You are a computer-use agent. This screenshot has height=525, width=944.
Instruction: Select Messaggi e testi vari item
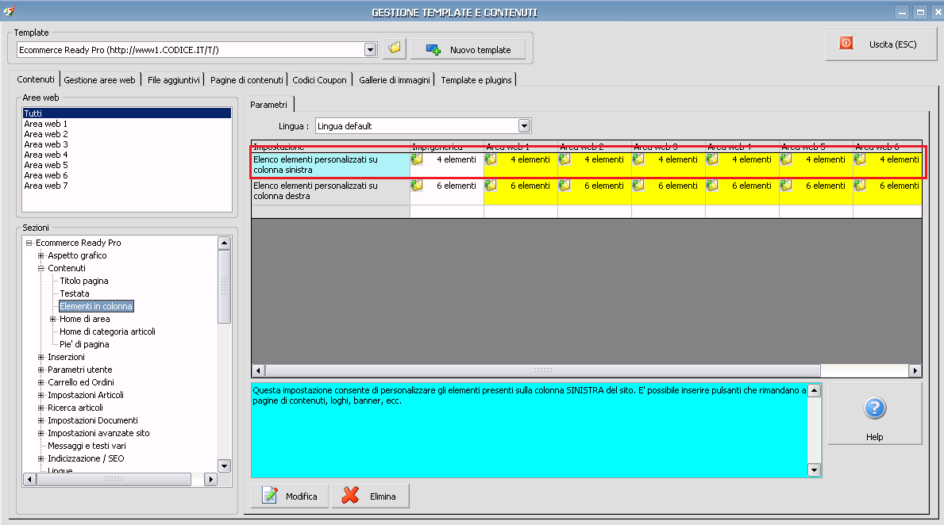[x=87, y=446]
